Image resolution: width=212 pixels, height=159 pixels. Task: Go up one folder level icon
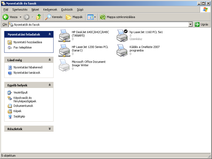click(39, 17)
